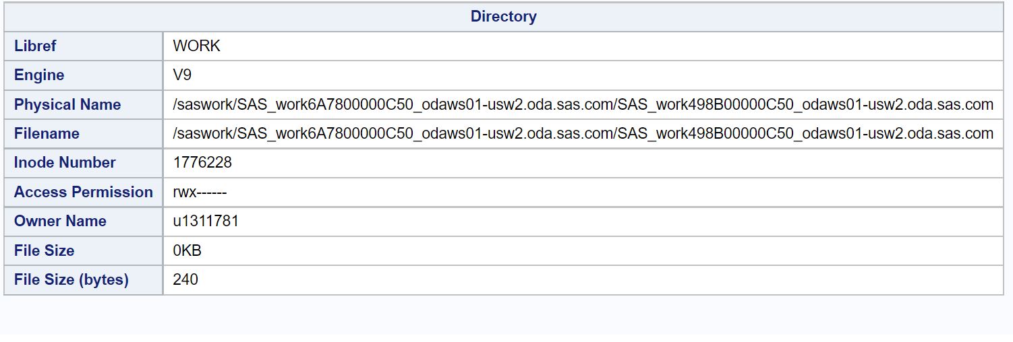Select the Engine row label
Image resolution: width=1013 pixels, height=342 pixels.
[x=39, y=75]
